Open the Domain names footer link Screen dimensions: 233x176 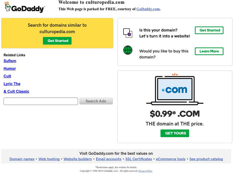(22, 159)
